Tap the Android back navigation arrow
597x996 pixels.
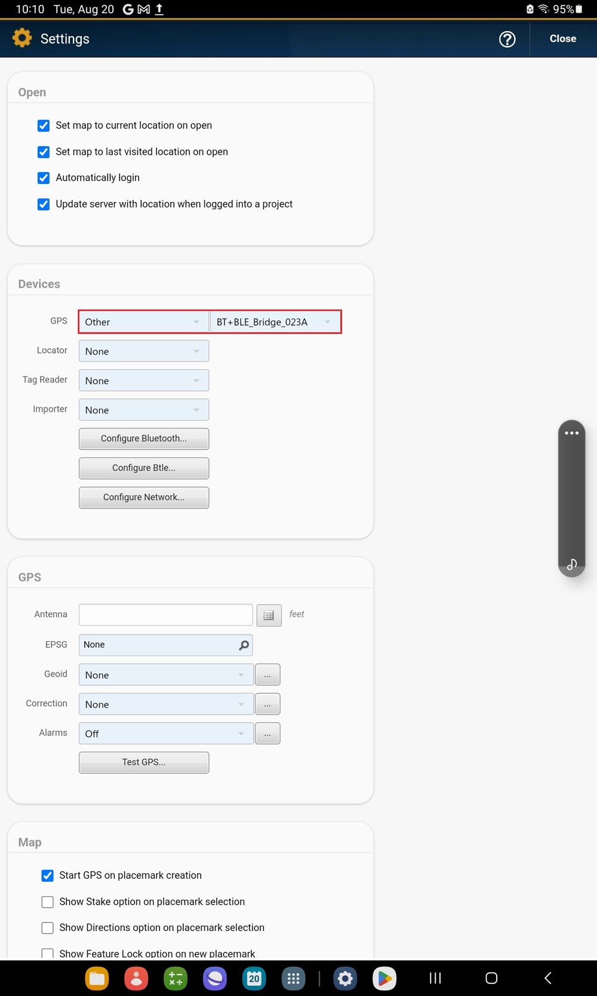547,978
